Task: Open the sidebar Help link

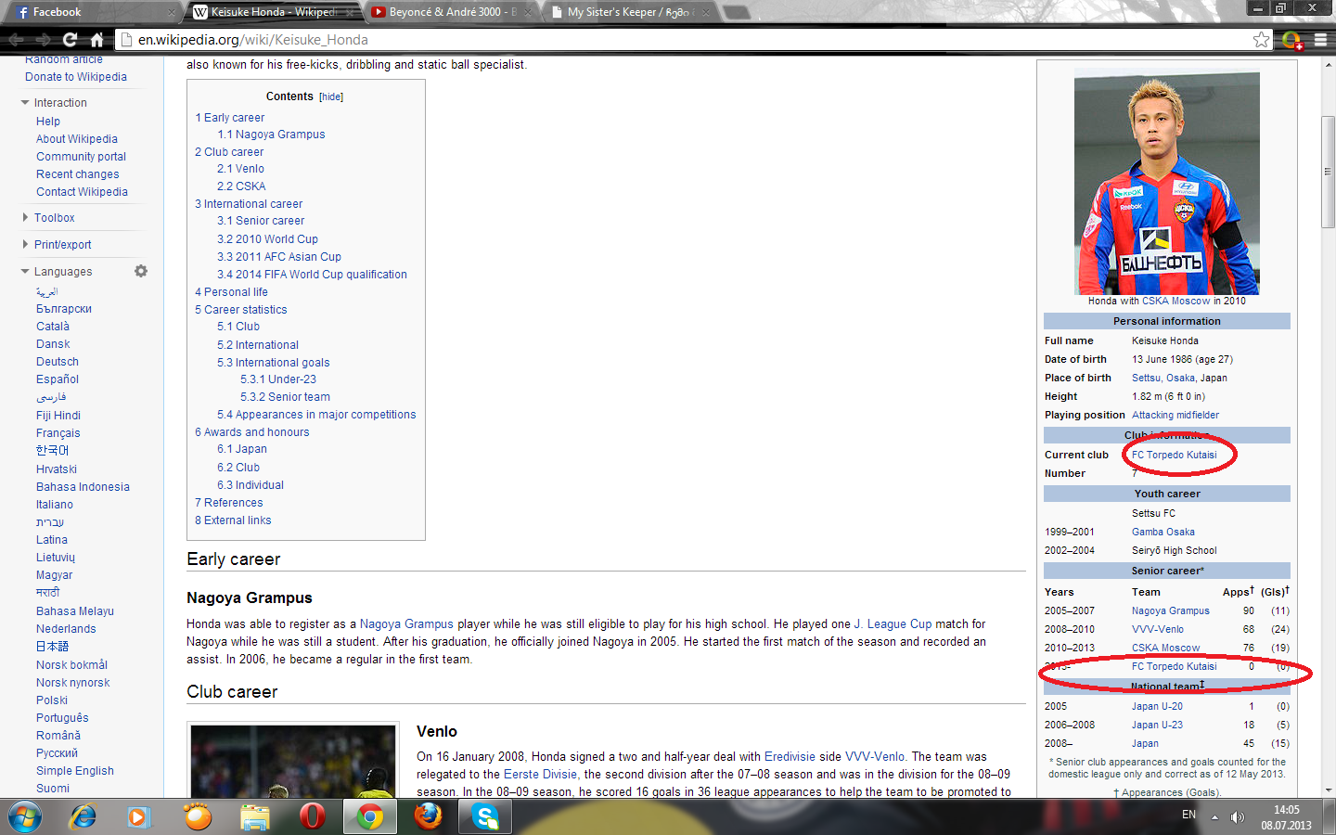Action: 48,122
